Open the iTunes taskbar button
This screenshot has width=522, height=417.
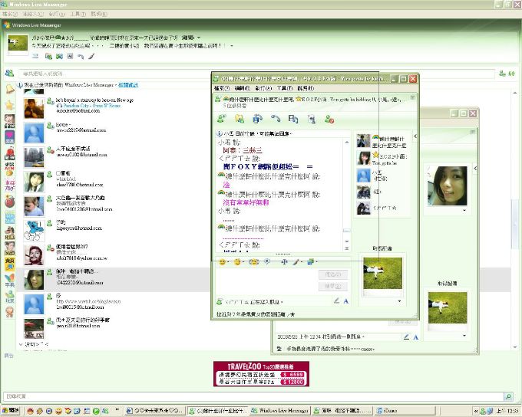[405, 411]
